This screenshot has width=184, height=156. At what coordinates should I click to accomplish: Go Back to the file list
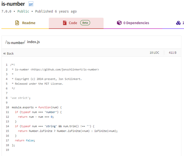pyautogui.click(x=8, y=53)
